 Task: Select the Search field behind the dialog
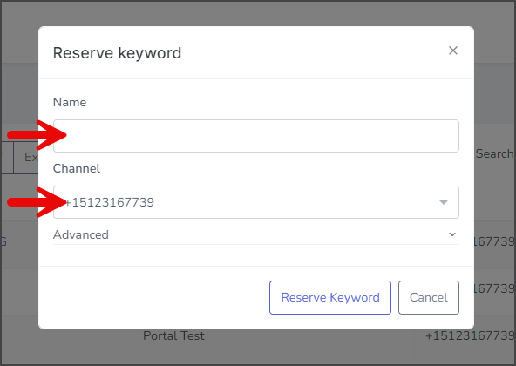click(494, 153)
